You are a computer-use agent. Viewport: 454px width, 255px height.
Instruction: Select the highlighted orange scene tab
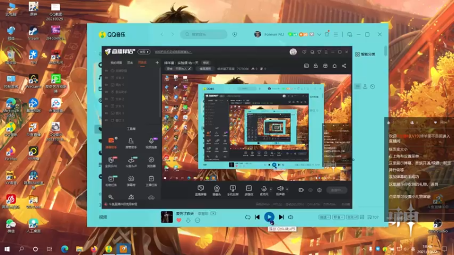pyautogui.click(x=142, y=63)
